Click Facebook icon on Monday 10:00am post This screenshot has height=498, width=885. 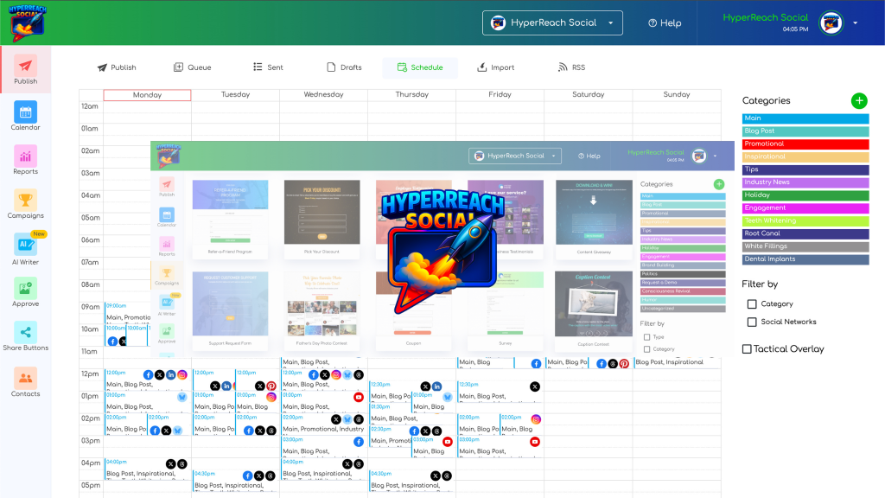pos(112,341)
